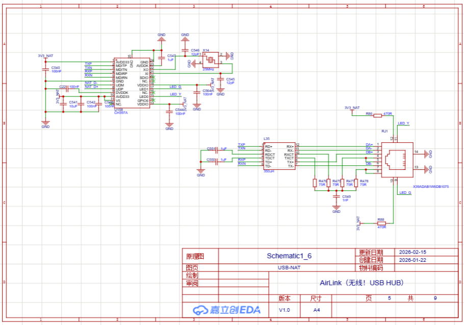Select capacitor C545 12pF
Screen dimensions: 464x325
tap(220, 79)
